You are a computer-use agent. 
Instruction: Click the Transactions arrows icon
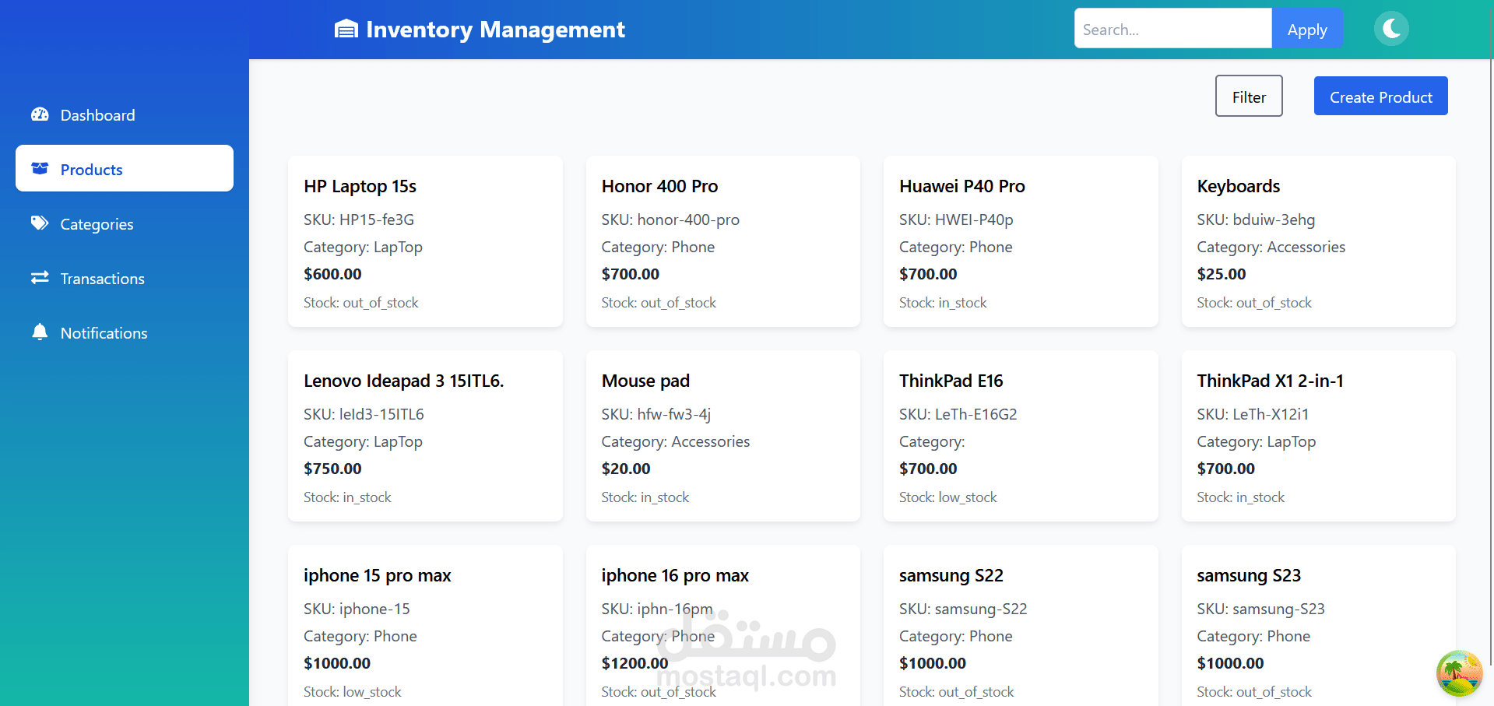click(x=40, y=278)
